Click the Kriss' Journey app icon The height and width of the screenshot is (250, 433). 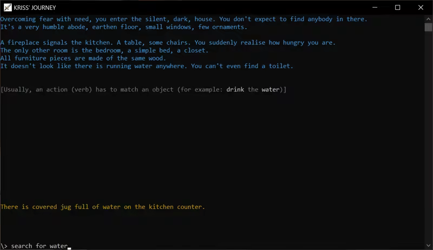pos(8,8)
